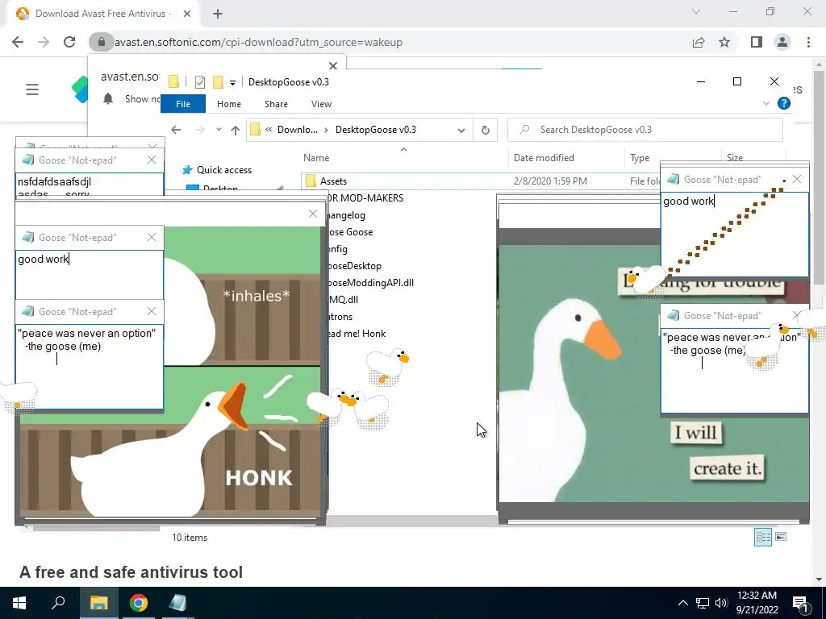The height and width of the screenshot is (619, 826).
Task: Sort files by Date modified column
Action: coord(544,157)
